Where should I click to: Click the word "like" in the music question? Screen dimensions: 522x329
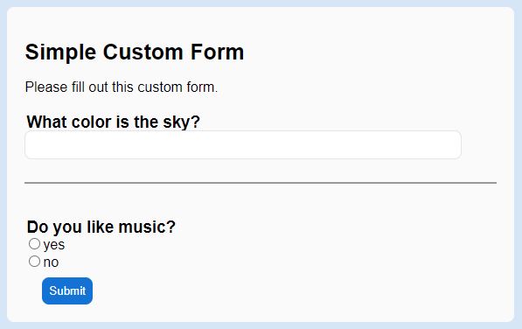tap(101, 227)
